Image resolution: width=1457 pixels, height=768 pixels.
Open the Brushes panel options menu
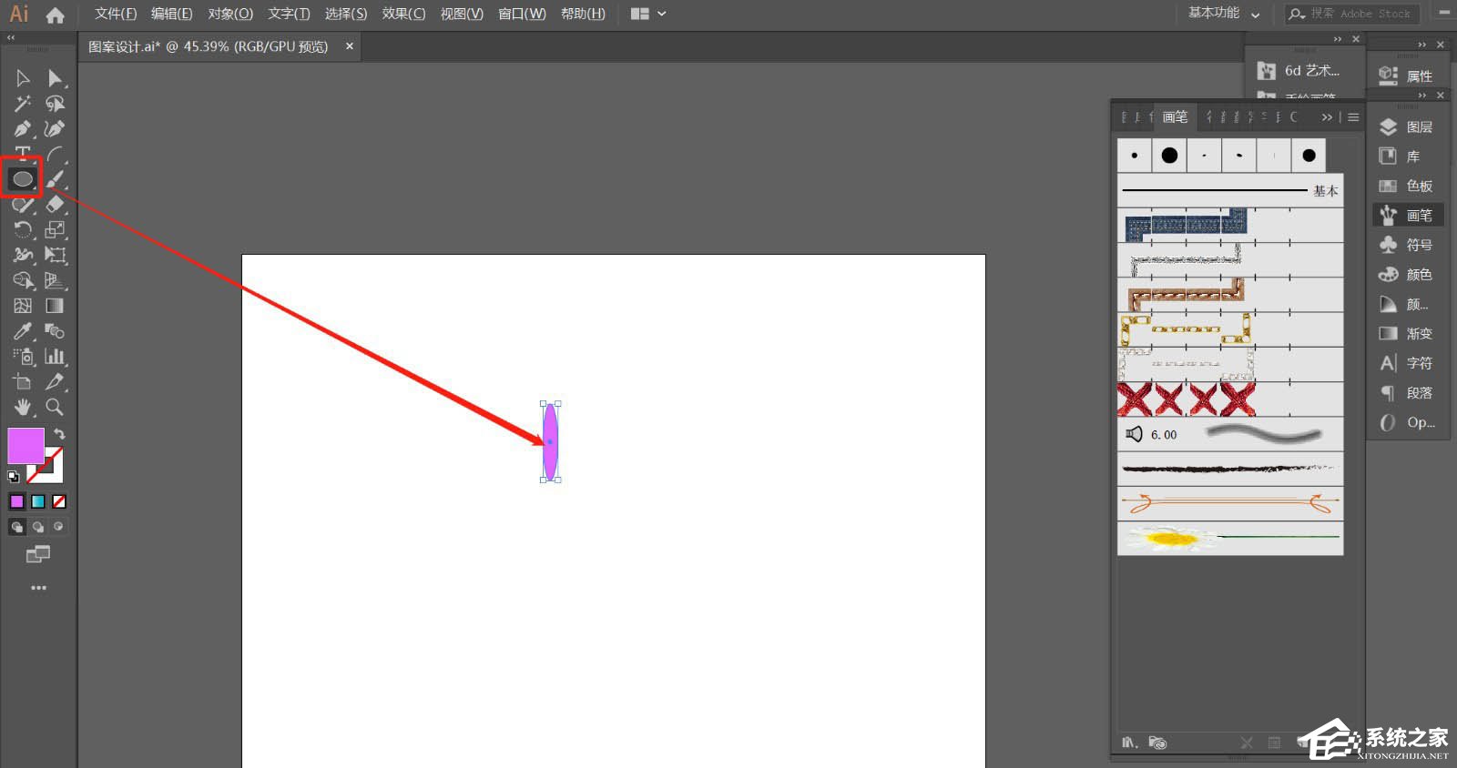[1353, 117]
